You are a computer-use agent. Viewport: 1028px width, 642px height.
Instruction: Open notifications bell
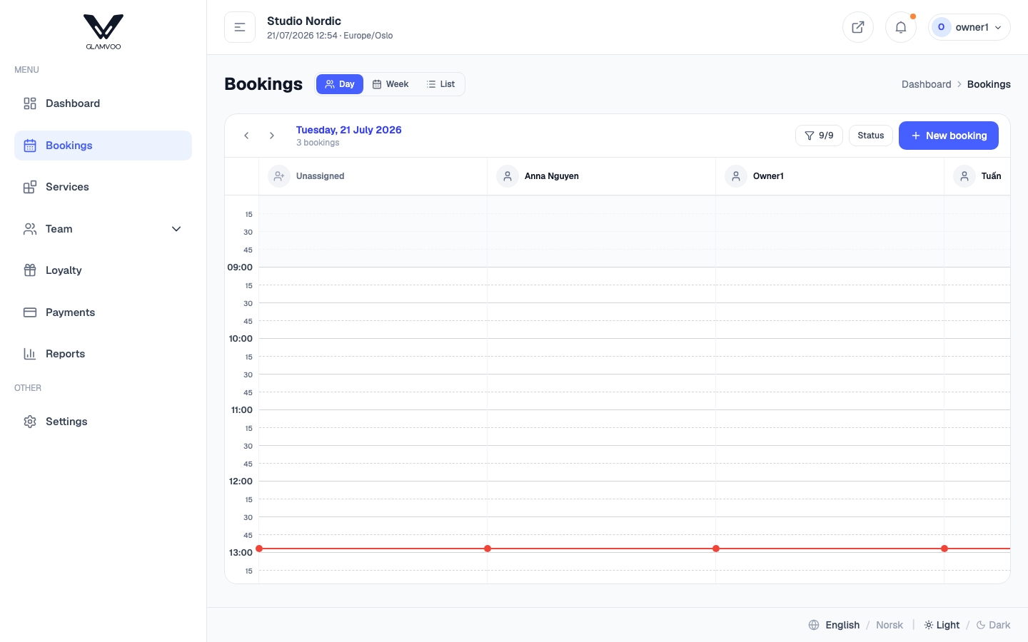coord(901,27)
